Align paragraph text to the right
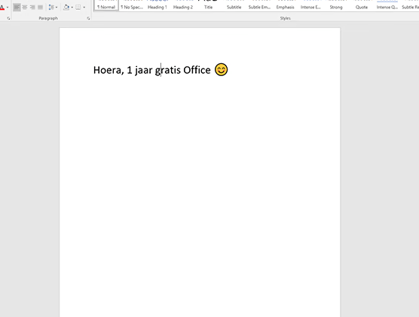The width and height of the screenshot is (419, 317). pyautogui.click(x=32, y=8)
